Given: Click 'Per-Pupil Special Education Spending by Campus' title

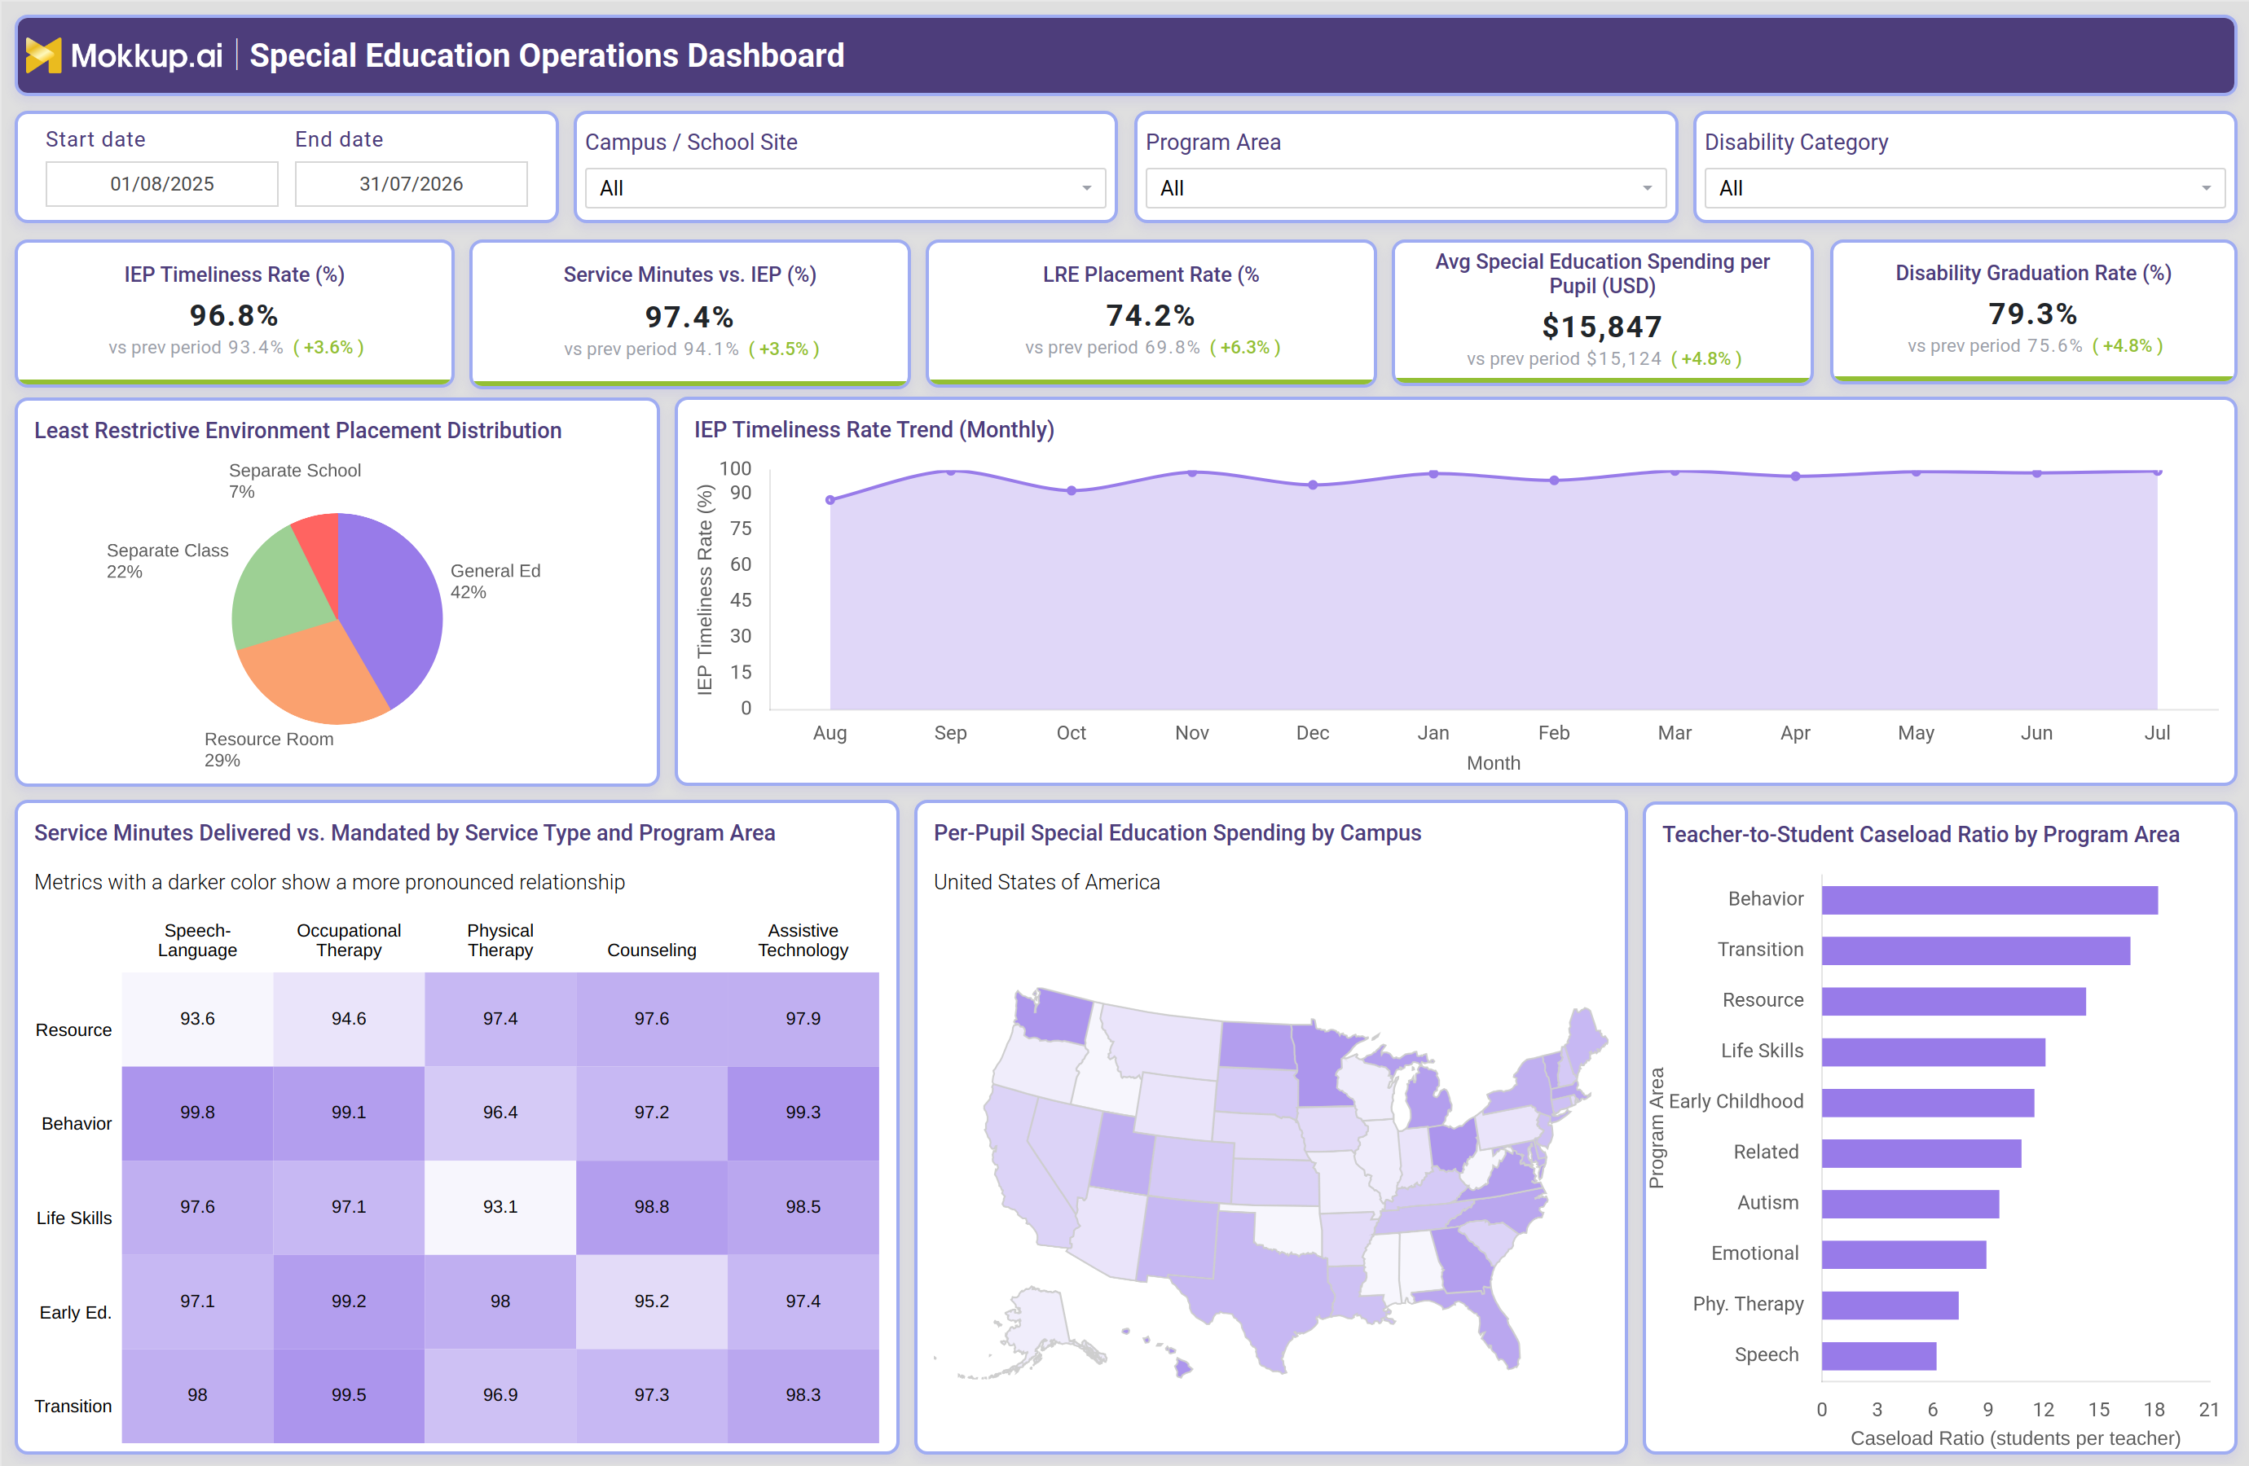Looking at the screenshot, I should click(x=1177, y=832).
